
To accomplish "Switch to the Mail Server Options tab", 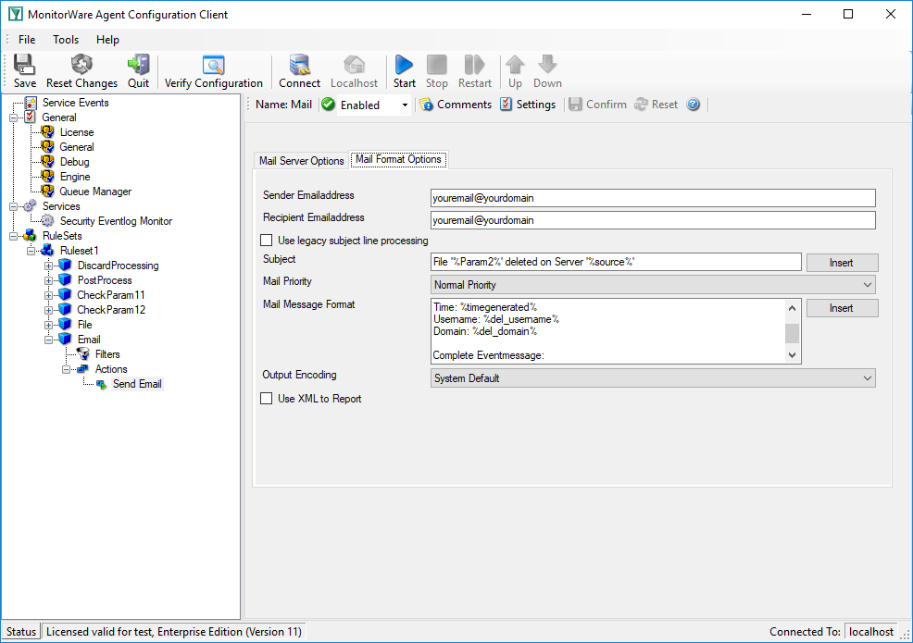I will coord(302,161).
